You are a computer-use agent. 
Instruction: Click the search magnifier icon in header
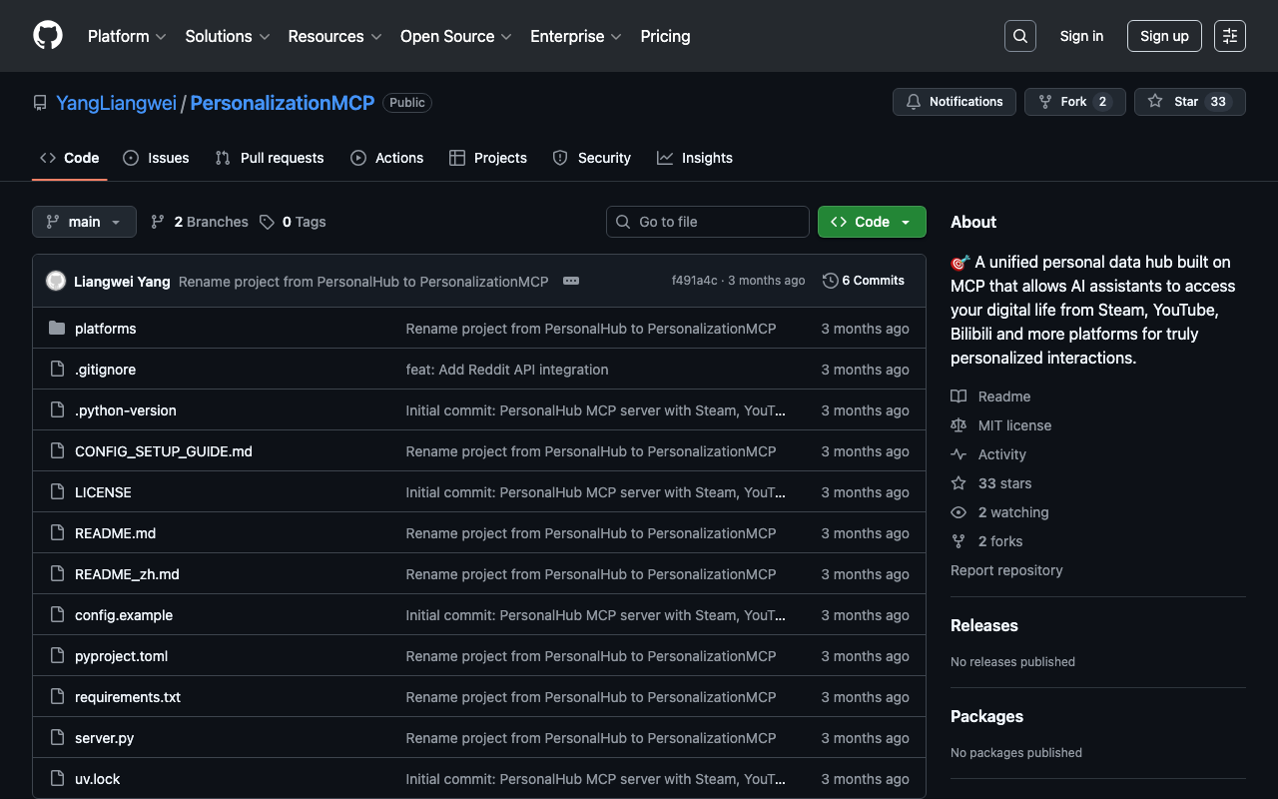click(1019, 36)
